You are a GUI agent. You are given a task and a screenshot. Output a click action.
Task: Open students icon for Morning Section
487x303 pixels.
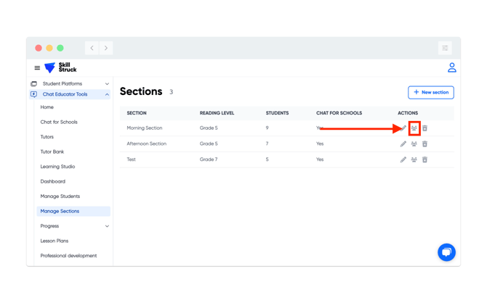414,128
